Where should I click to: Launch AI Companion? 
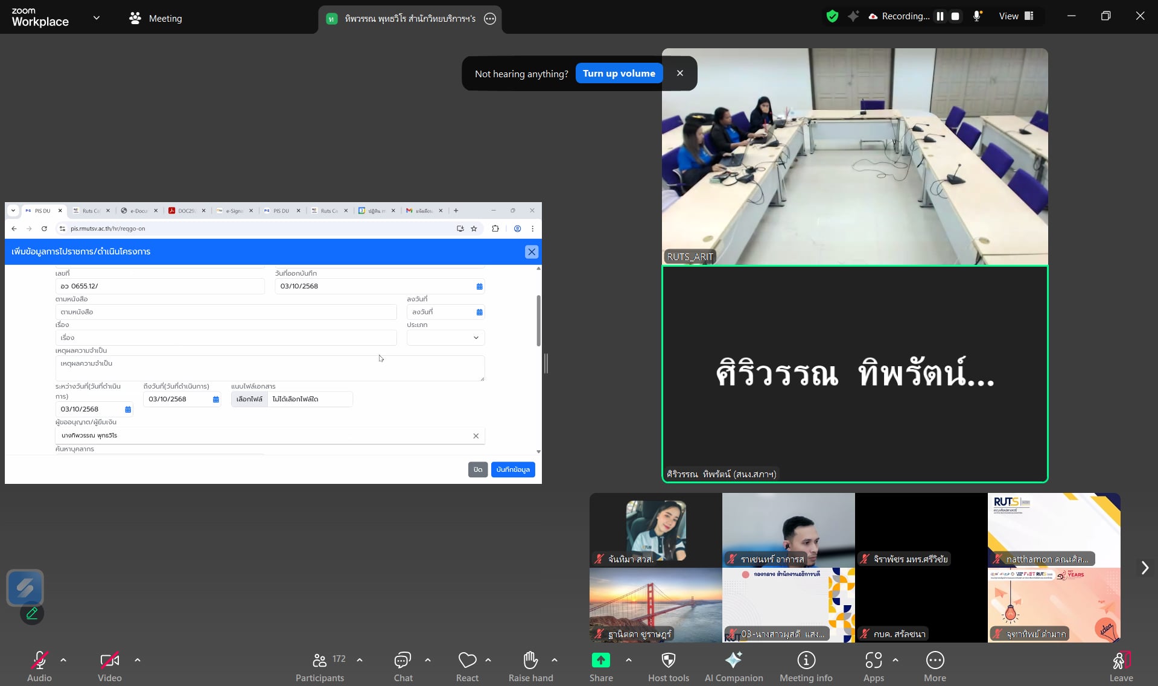[733, 667]
